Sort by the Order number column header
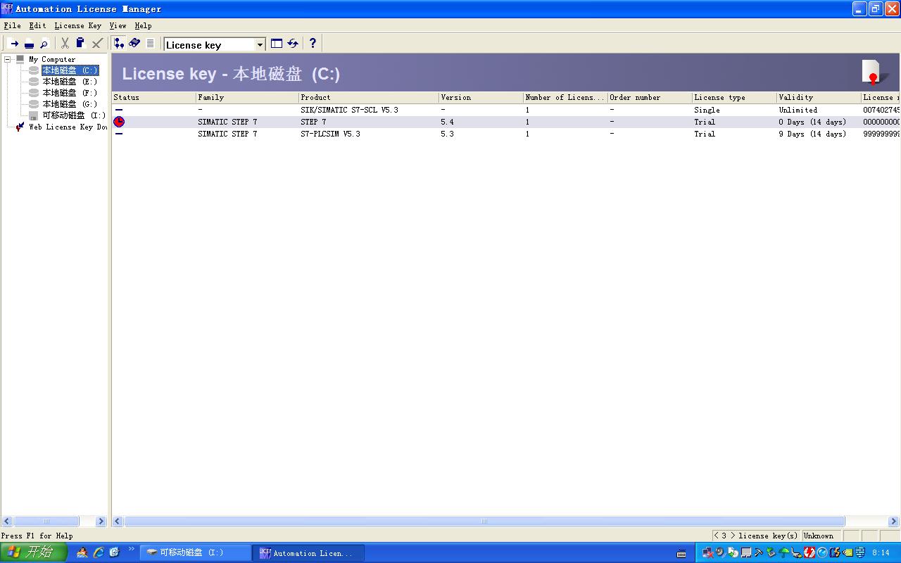 coord(650,97)
